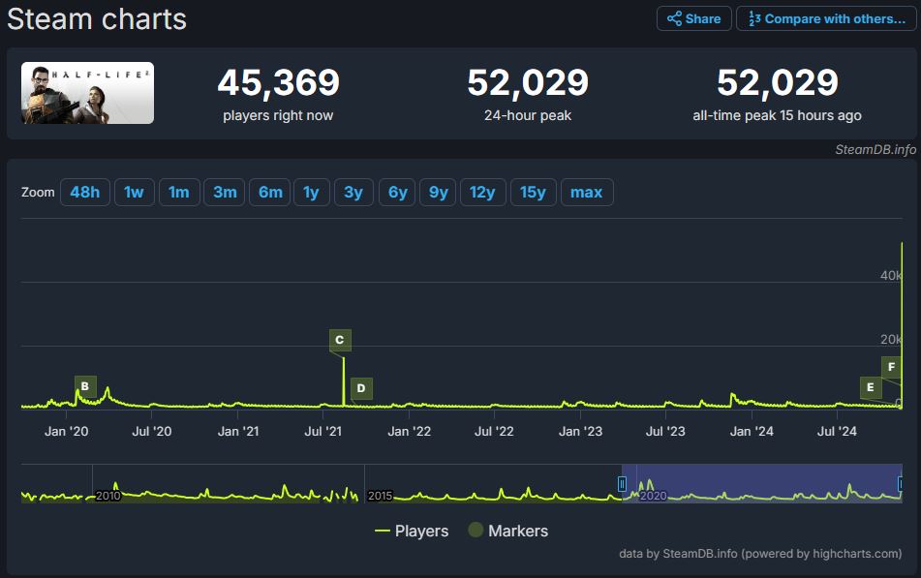The height and width of the screenshot is (578, 921).
Task: Toggle Markers series in legend
Action: click(x=508, y=531)
